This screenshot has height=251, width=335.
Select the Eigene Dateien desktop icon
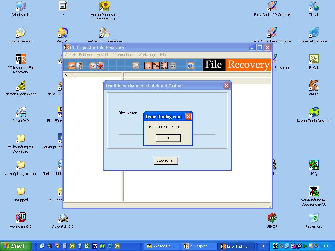point(21,36)
